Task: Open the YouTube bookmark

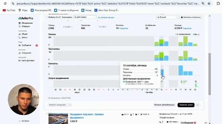Action: tap(9, 10)
